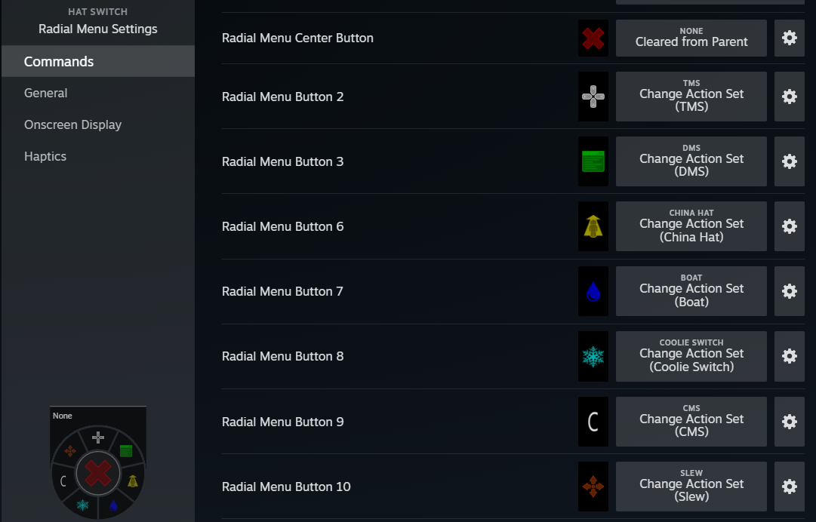Open gear settings for Radial Menu Button 6

click(790, 226)
